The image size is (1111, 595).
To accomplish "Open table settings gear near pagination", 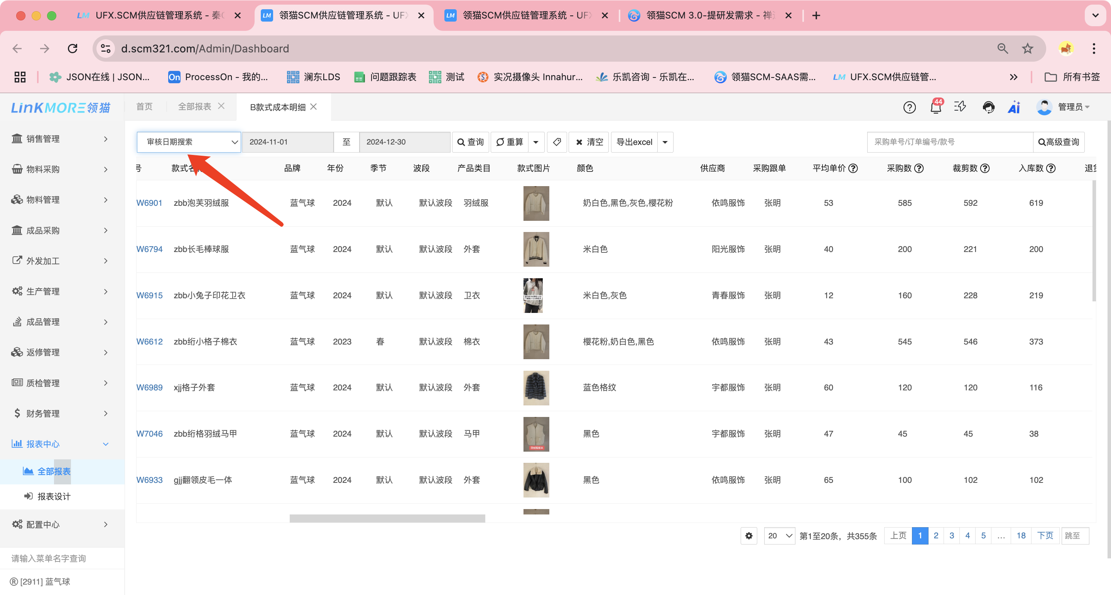I will [749, 536].
